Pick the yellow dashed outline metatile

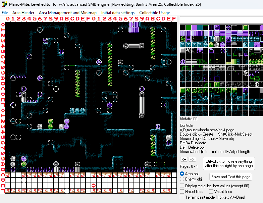[217, 62]
